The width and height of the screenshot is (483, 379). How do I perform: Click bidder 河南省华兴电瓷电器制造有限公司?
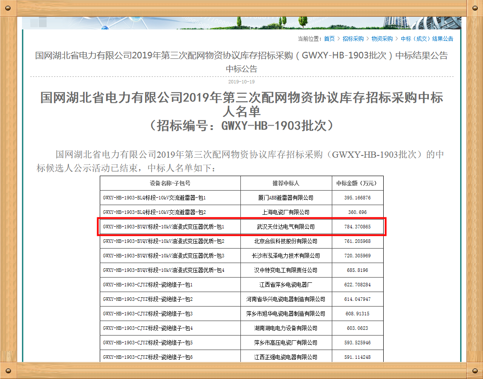tap(286, 299)
